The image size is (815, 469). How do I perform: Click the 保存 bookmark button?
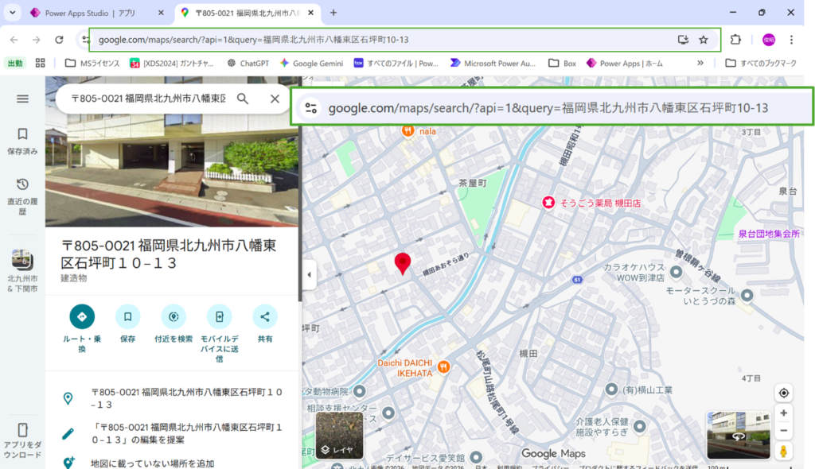pyautogui.click(x=127, y=316)
